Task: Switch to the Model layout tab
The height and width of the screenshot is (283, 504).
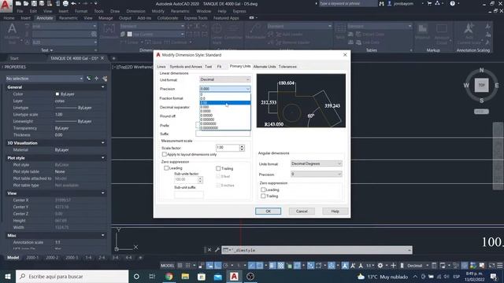Action: (13, 257)
